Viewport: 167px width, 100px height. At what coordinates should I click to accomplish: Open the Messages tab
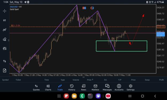coord(107,87)
